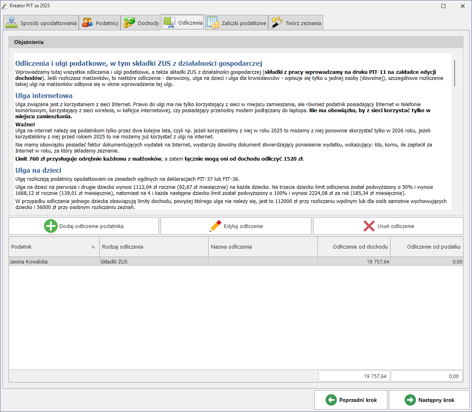Screen dimensions: 472x412
Task: Click the red X delete-deduction icon
Action: pos(369,226)
